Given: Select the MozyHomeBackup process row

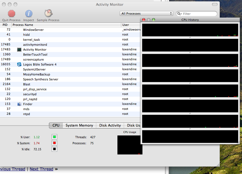Looking at the screenshot, I should click(70, 74).
